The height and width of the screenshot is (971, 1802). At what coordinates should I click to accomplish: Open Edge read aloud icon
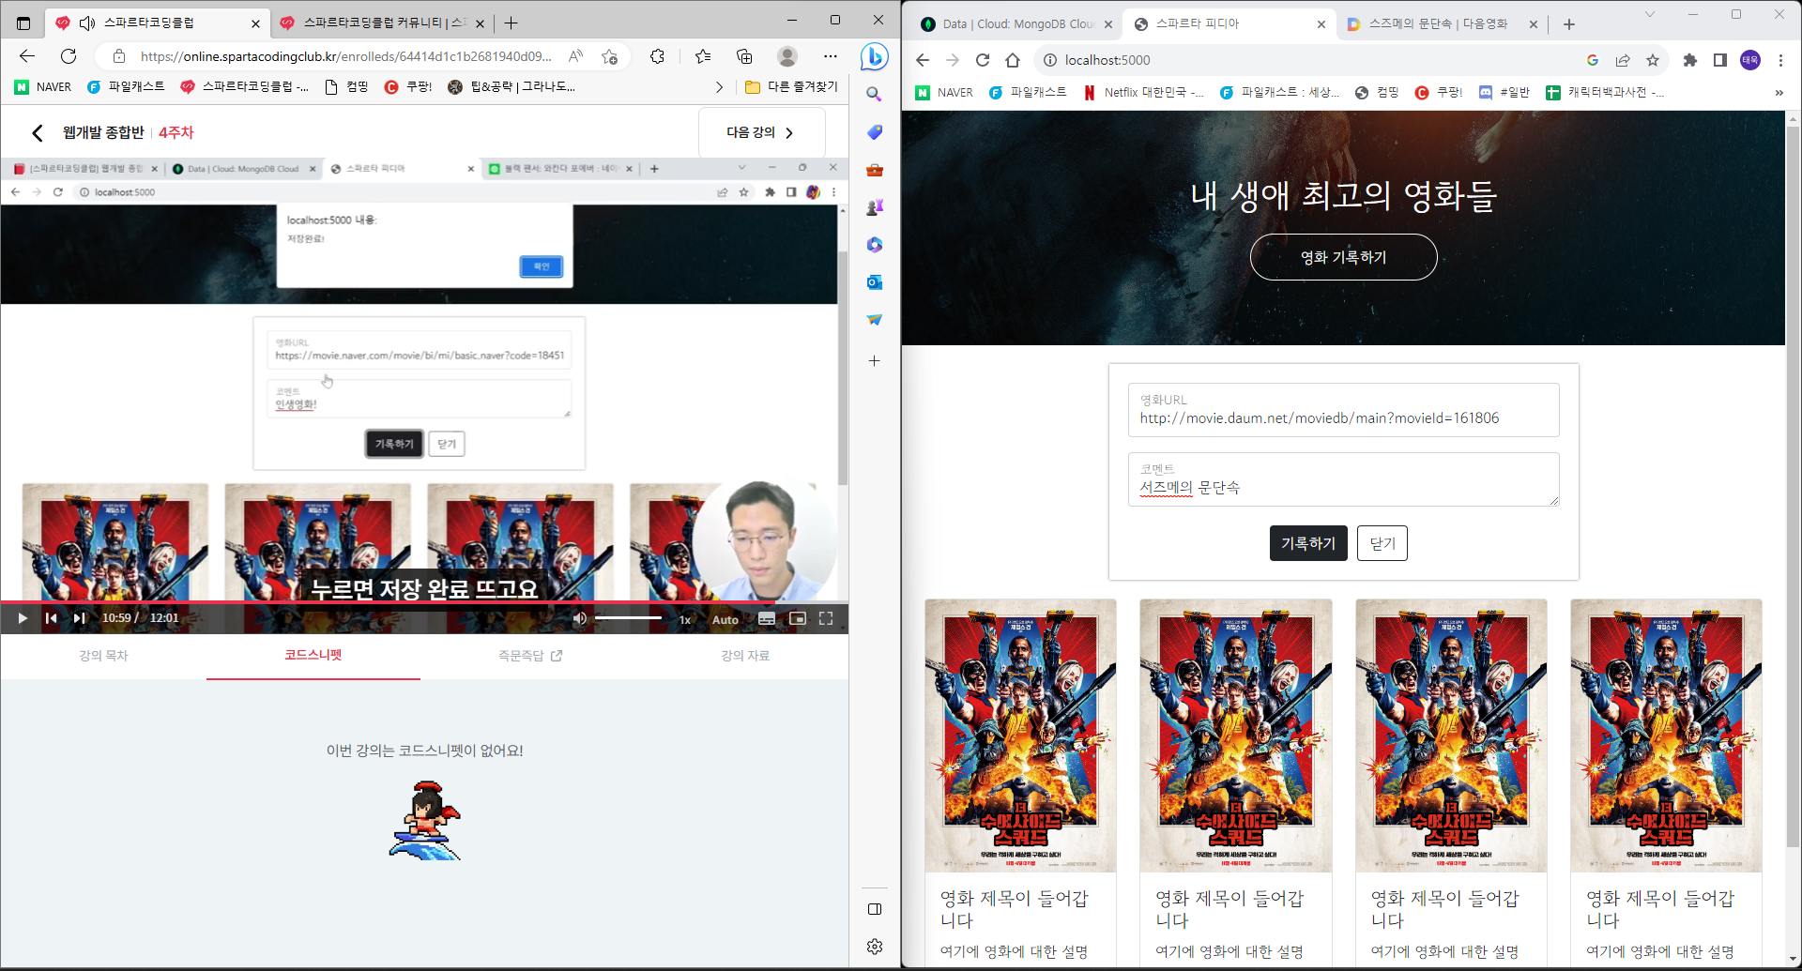(x=576, y=56)
